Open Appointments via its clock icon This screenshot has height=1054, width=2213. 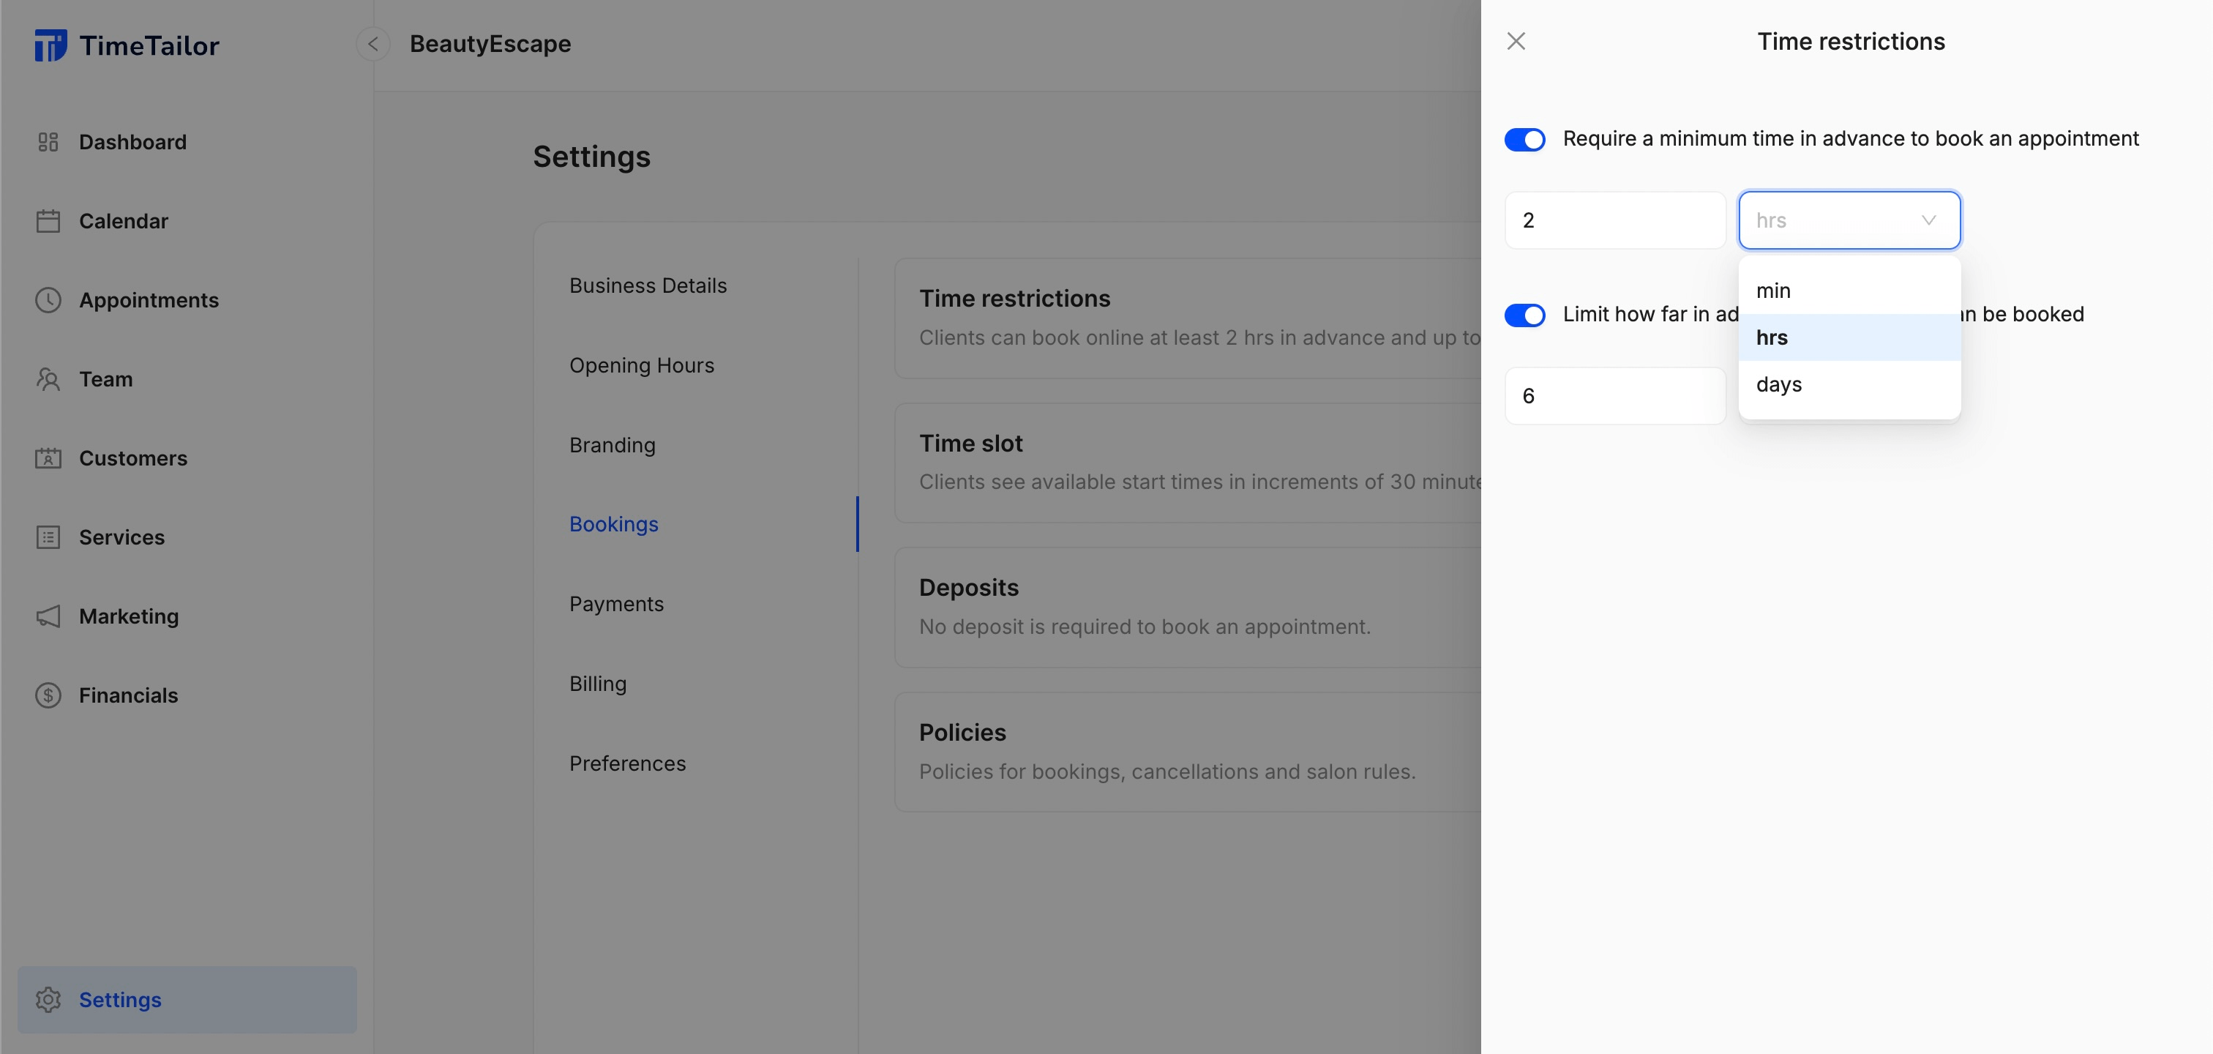pyautogui.click(x=48, y=300)
